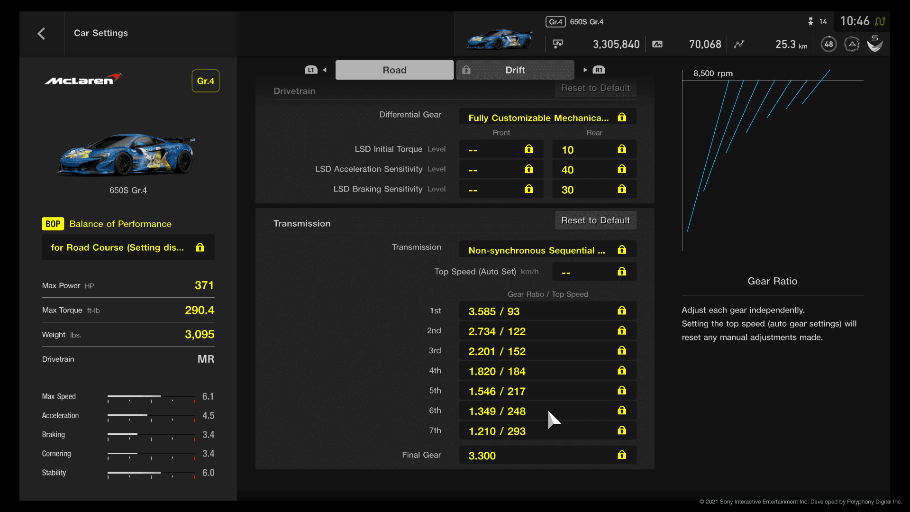910x512 pixels.
Task: Click the yellow Gr.4 badge by the McLaren logo
Action: tap(206, 81)
